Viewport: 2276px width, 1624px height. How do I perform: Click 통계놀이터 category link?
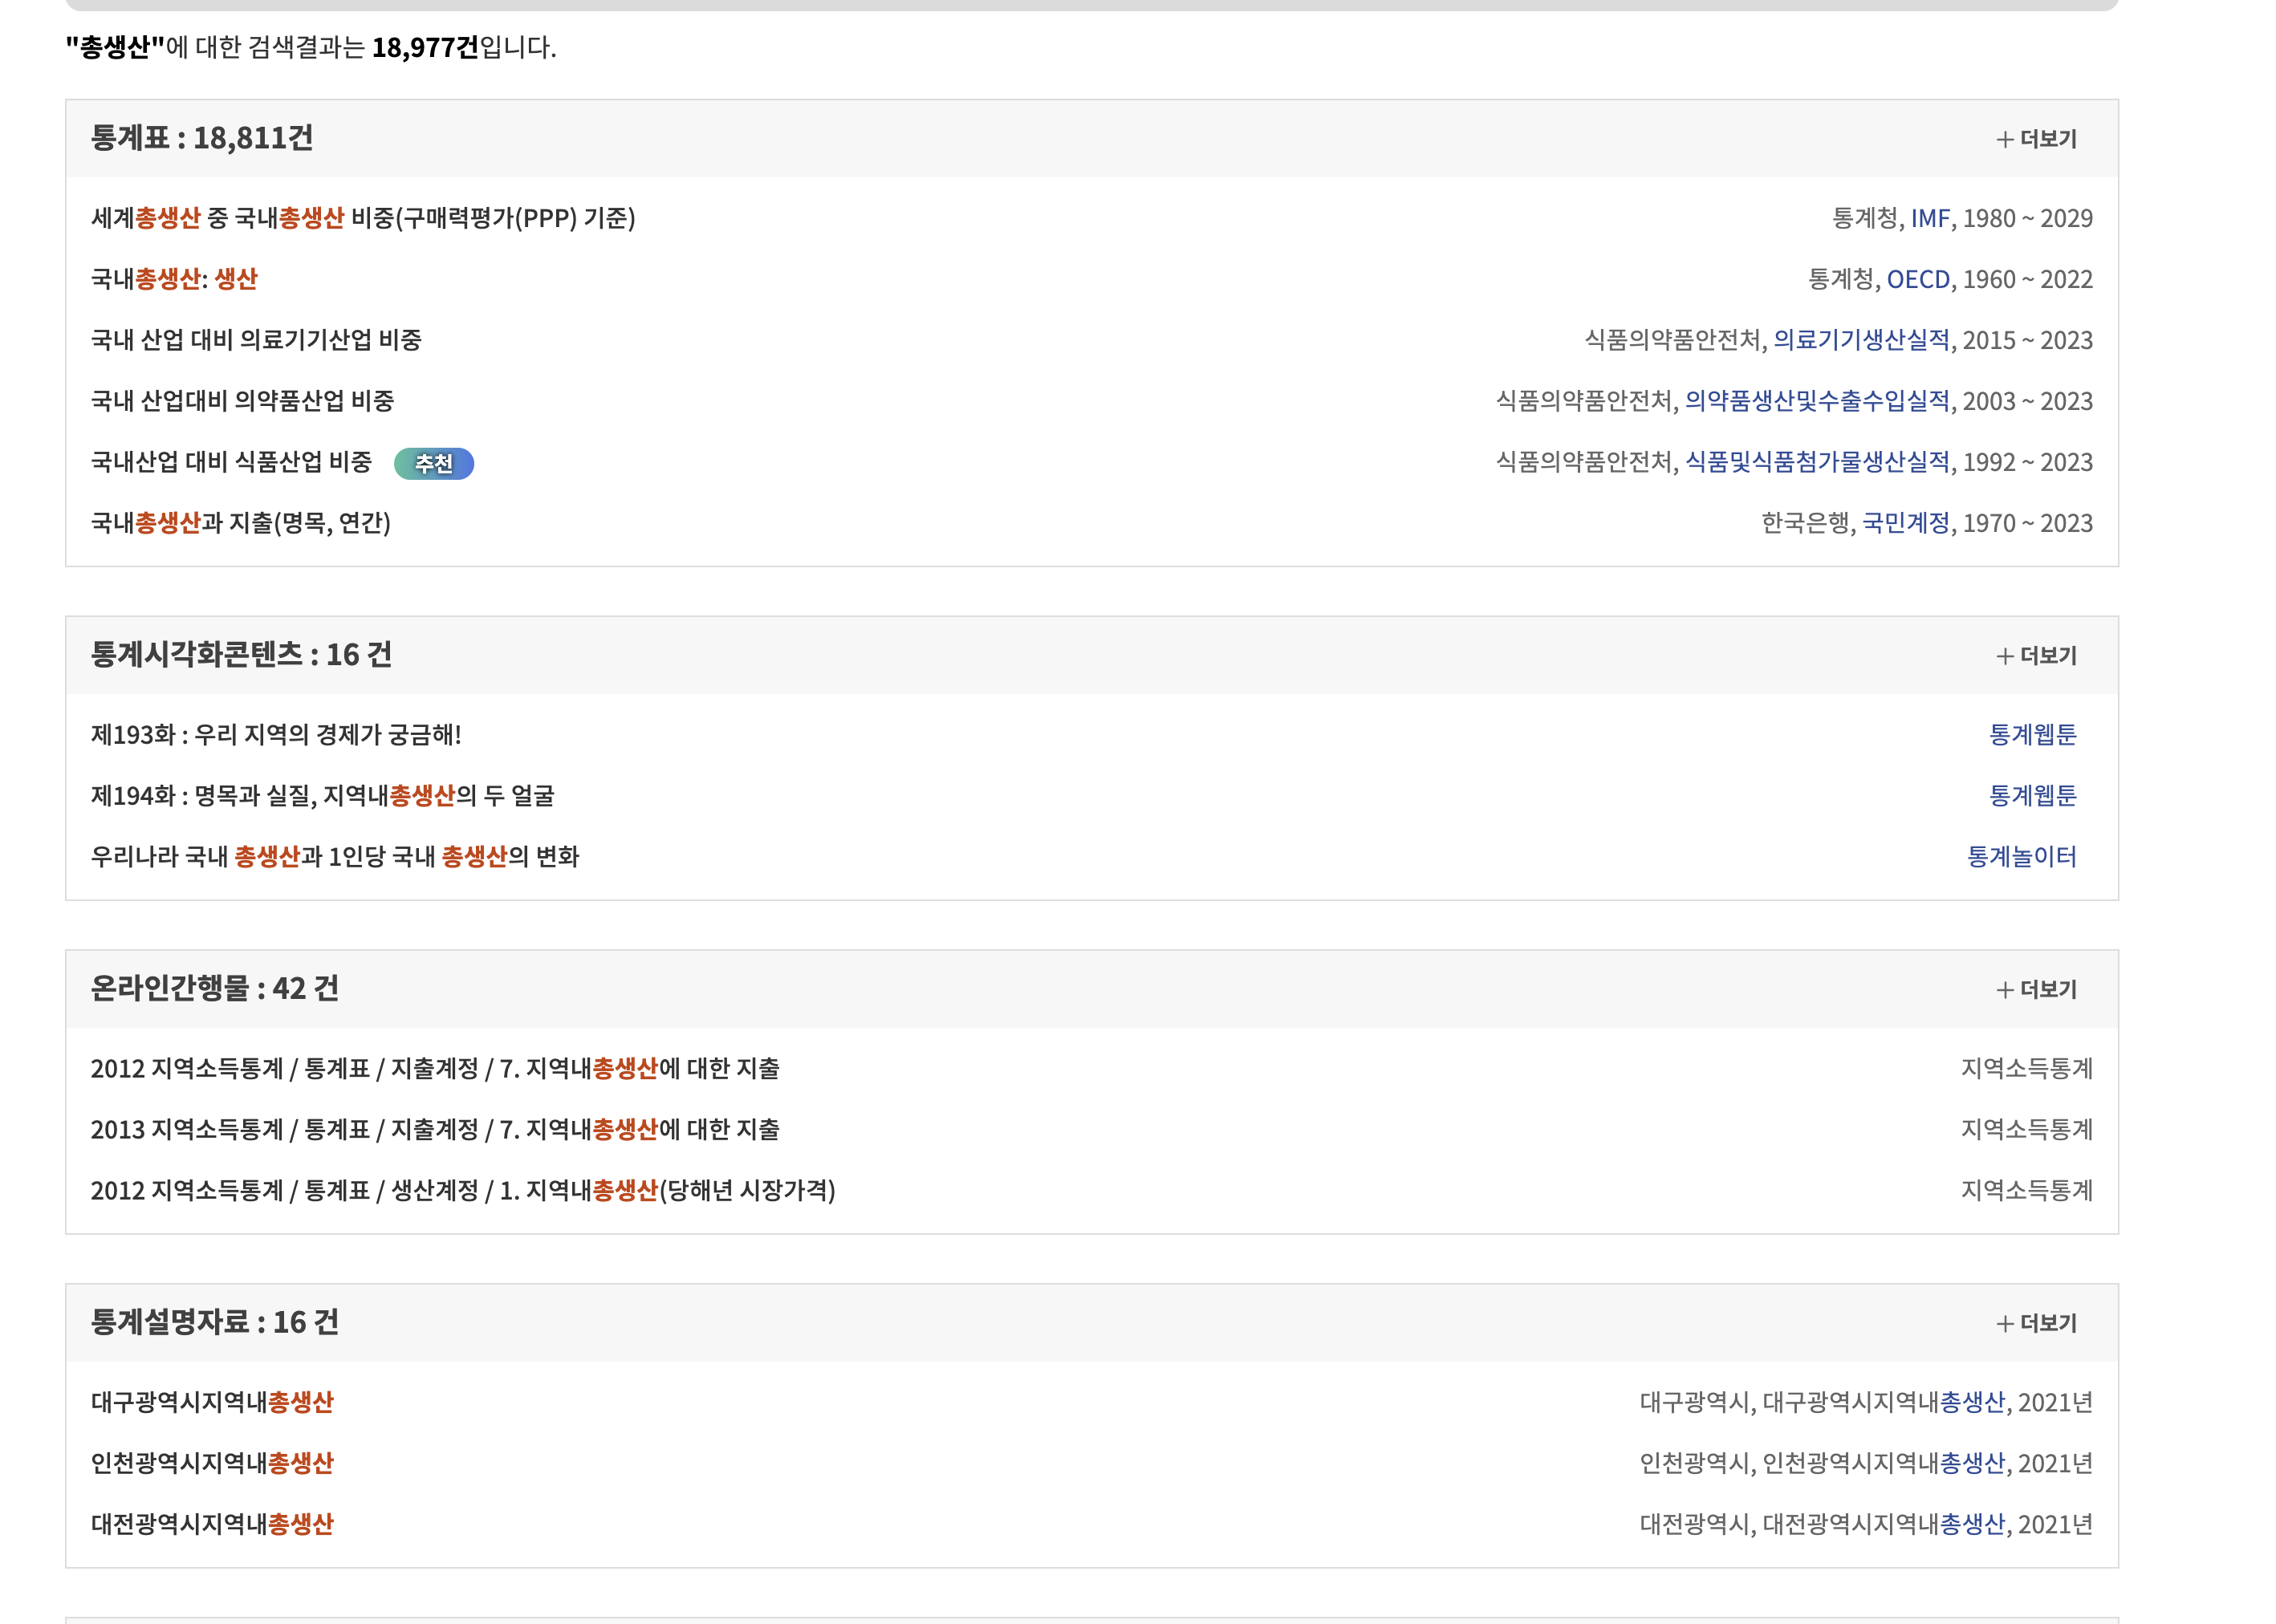click(x=2021, y=857)
